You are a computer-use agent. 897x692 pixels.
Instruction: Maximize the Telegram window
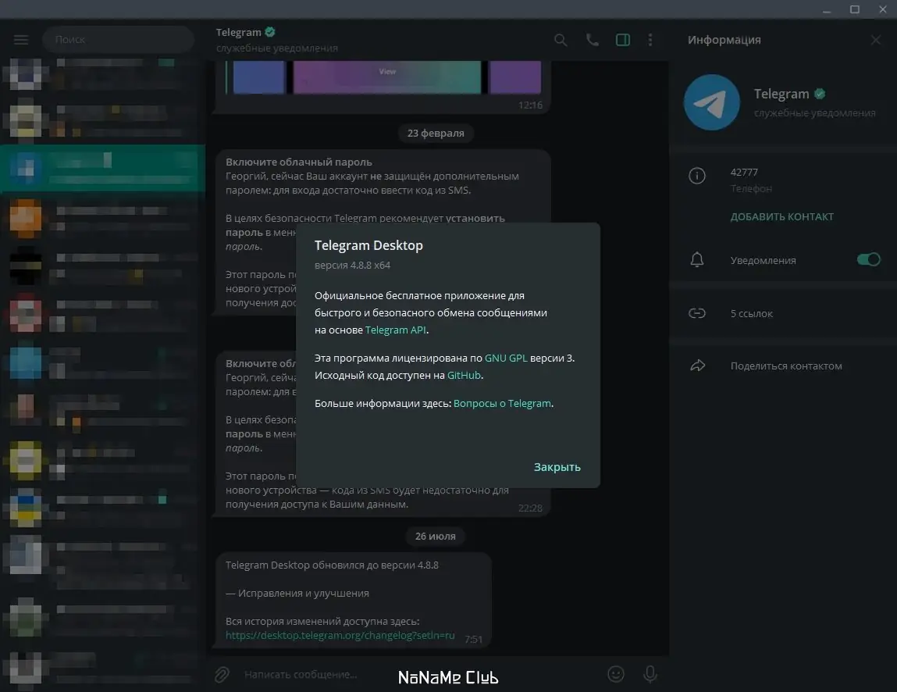[855, 9]
